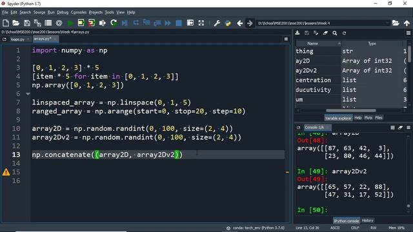Run selection or current line
Screen dimensions: 413x232
[103, 23]
